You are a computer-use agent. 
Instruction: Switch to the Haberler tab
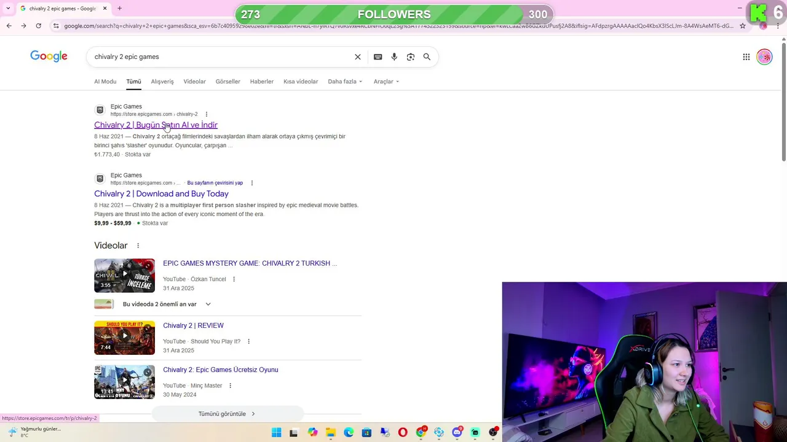coord(262,82)
